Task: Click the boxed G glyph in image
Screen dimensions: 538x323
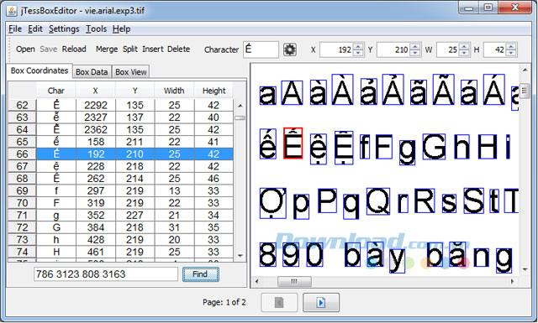Action: click(x=434, y=147)
